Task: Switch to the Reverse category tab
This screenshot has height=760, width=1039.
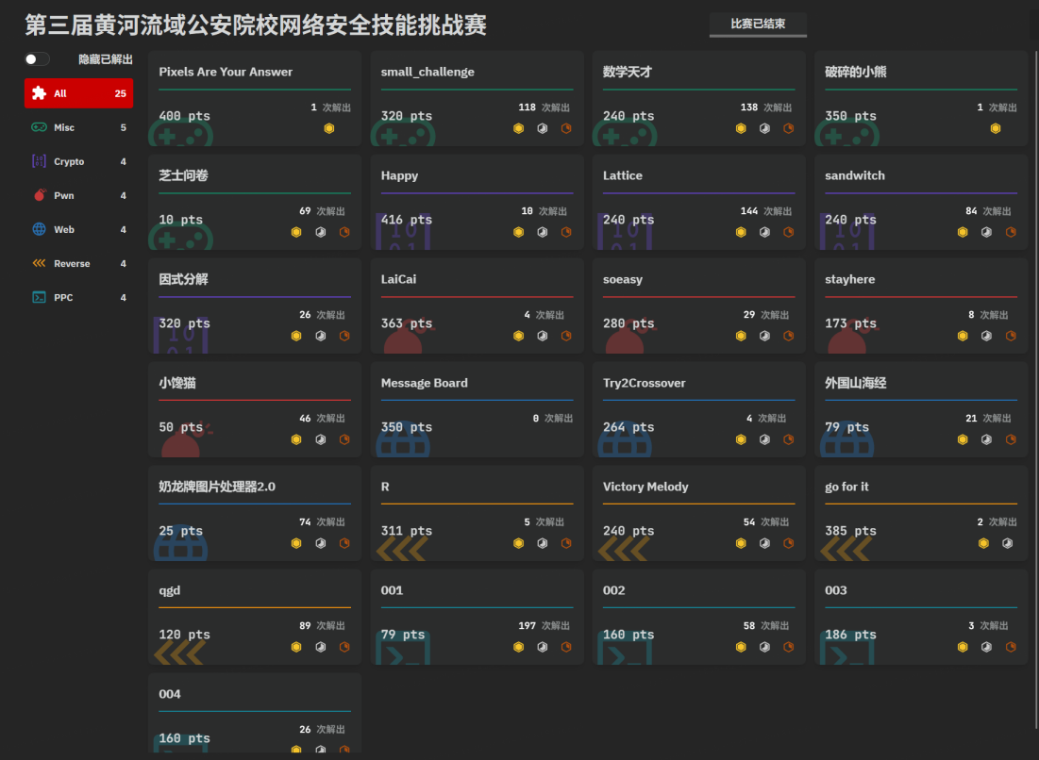Action: click(x=78, y=263)
